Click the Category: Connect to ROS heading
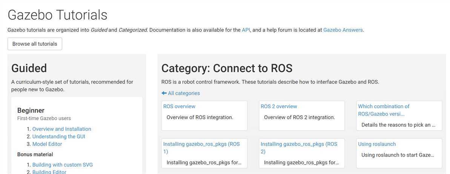This screenshot has width=450, height=174. pyautogui.click(x=227, y=68)
